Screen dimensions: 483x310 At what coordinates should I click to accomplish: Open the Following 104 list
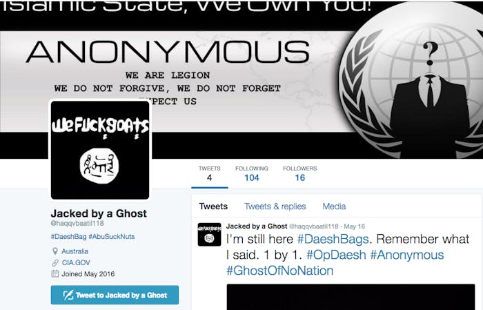click(x=252, y=173)
